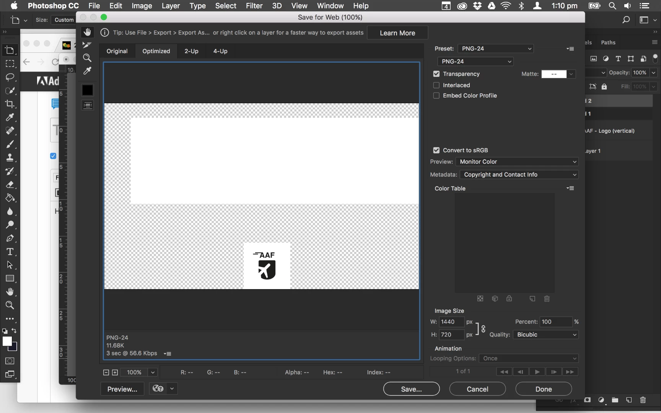
Task: Click the Save... button
Action: tap(411, 389)
